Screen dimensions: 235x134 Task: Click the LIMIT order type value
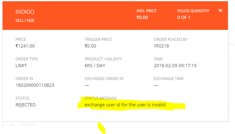(x=21, y=66)
